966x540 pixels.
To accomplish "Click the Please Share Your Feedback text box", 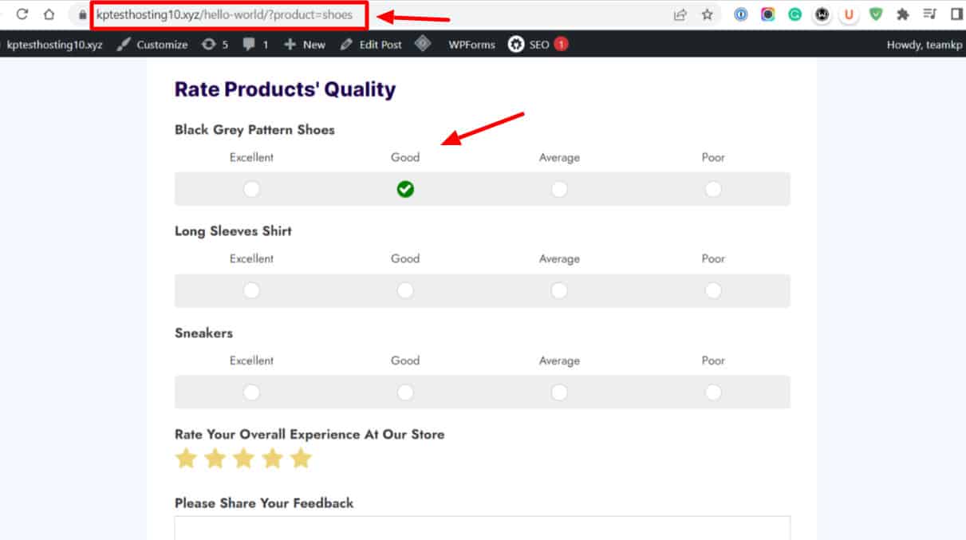I will [482, 527].
